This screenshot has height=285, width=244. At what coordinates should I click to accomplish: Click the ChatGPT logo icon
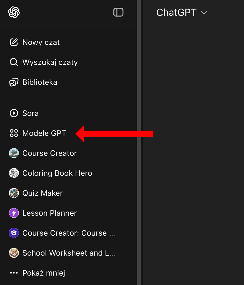[14, 12]
